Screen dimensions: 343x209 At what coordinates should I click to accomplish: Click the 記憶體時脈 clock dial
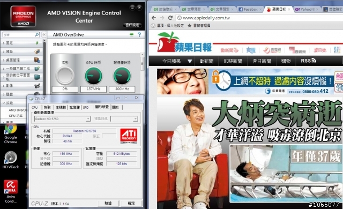pos(122,76)
